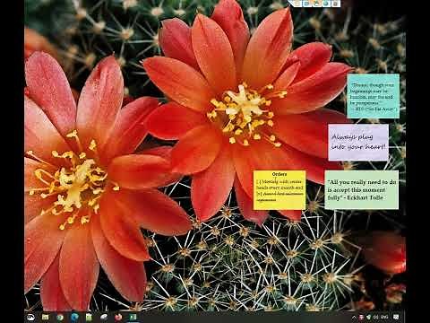Tick the empty Monthly checkbox in Orders note
Screen dimensions: 430x323
259,181
